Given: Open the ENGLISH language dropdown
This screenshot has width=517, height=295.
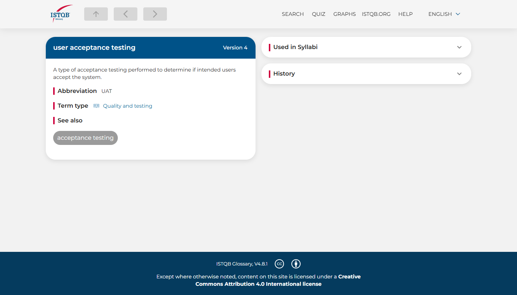Looking at the screenshot, I should point(444,14).
